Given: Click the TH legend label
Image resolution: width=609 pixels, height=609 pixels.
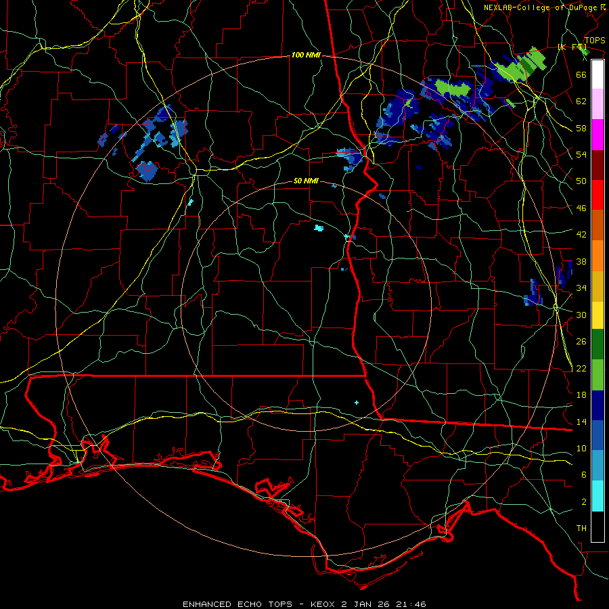Looking at the screenshot, I should click(x=581, y=528).
